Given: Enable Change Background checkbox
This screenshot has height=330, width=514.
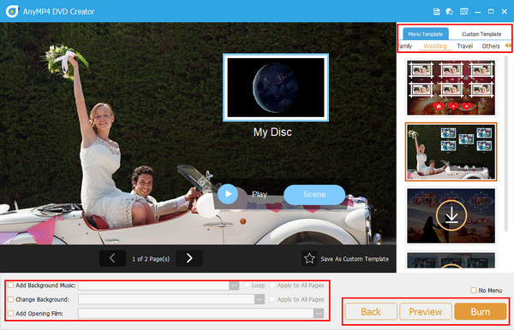Looking at the screenshot, I should (11, 299).
